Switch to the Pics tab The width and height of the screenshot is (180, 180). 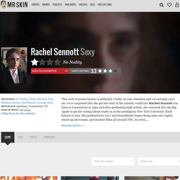point(20,137)
